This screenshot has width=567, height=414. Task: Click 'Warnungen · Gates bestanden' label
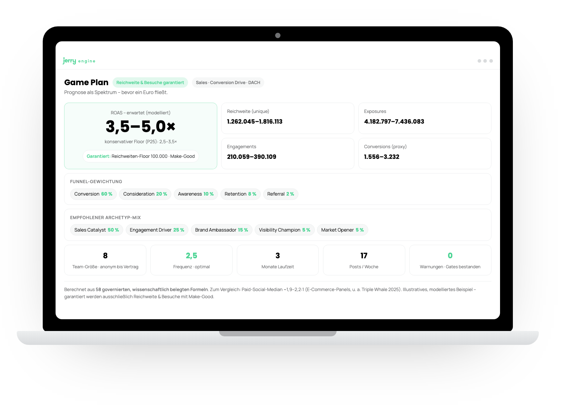point(450,267)
